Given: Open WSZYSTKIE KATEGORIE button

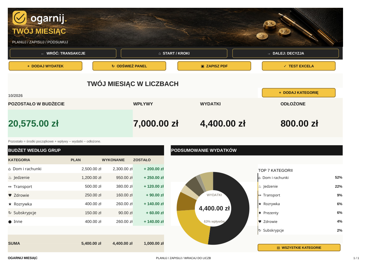Looking at the screenshot, I should click(x=299, y=248).
